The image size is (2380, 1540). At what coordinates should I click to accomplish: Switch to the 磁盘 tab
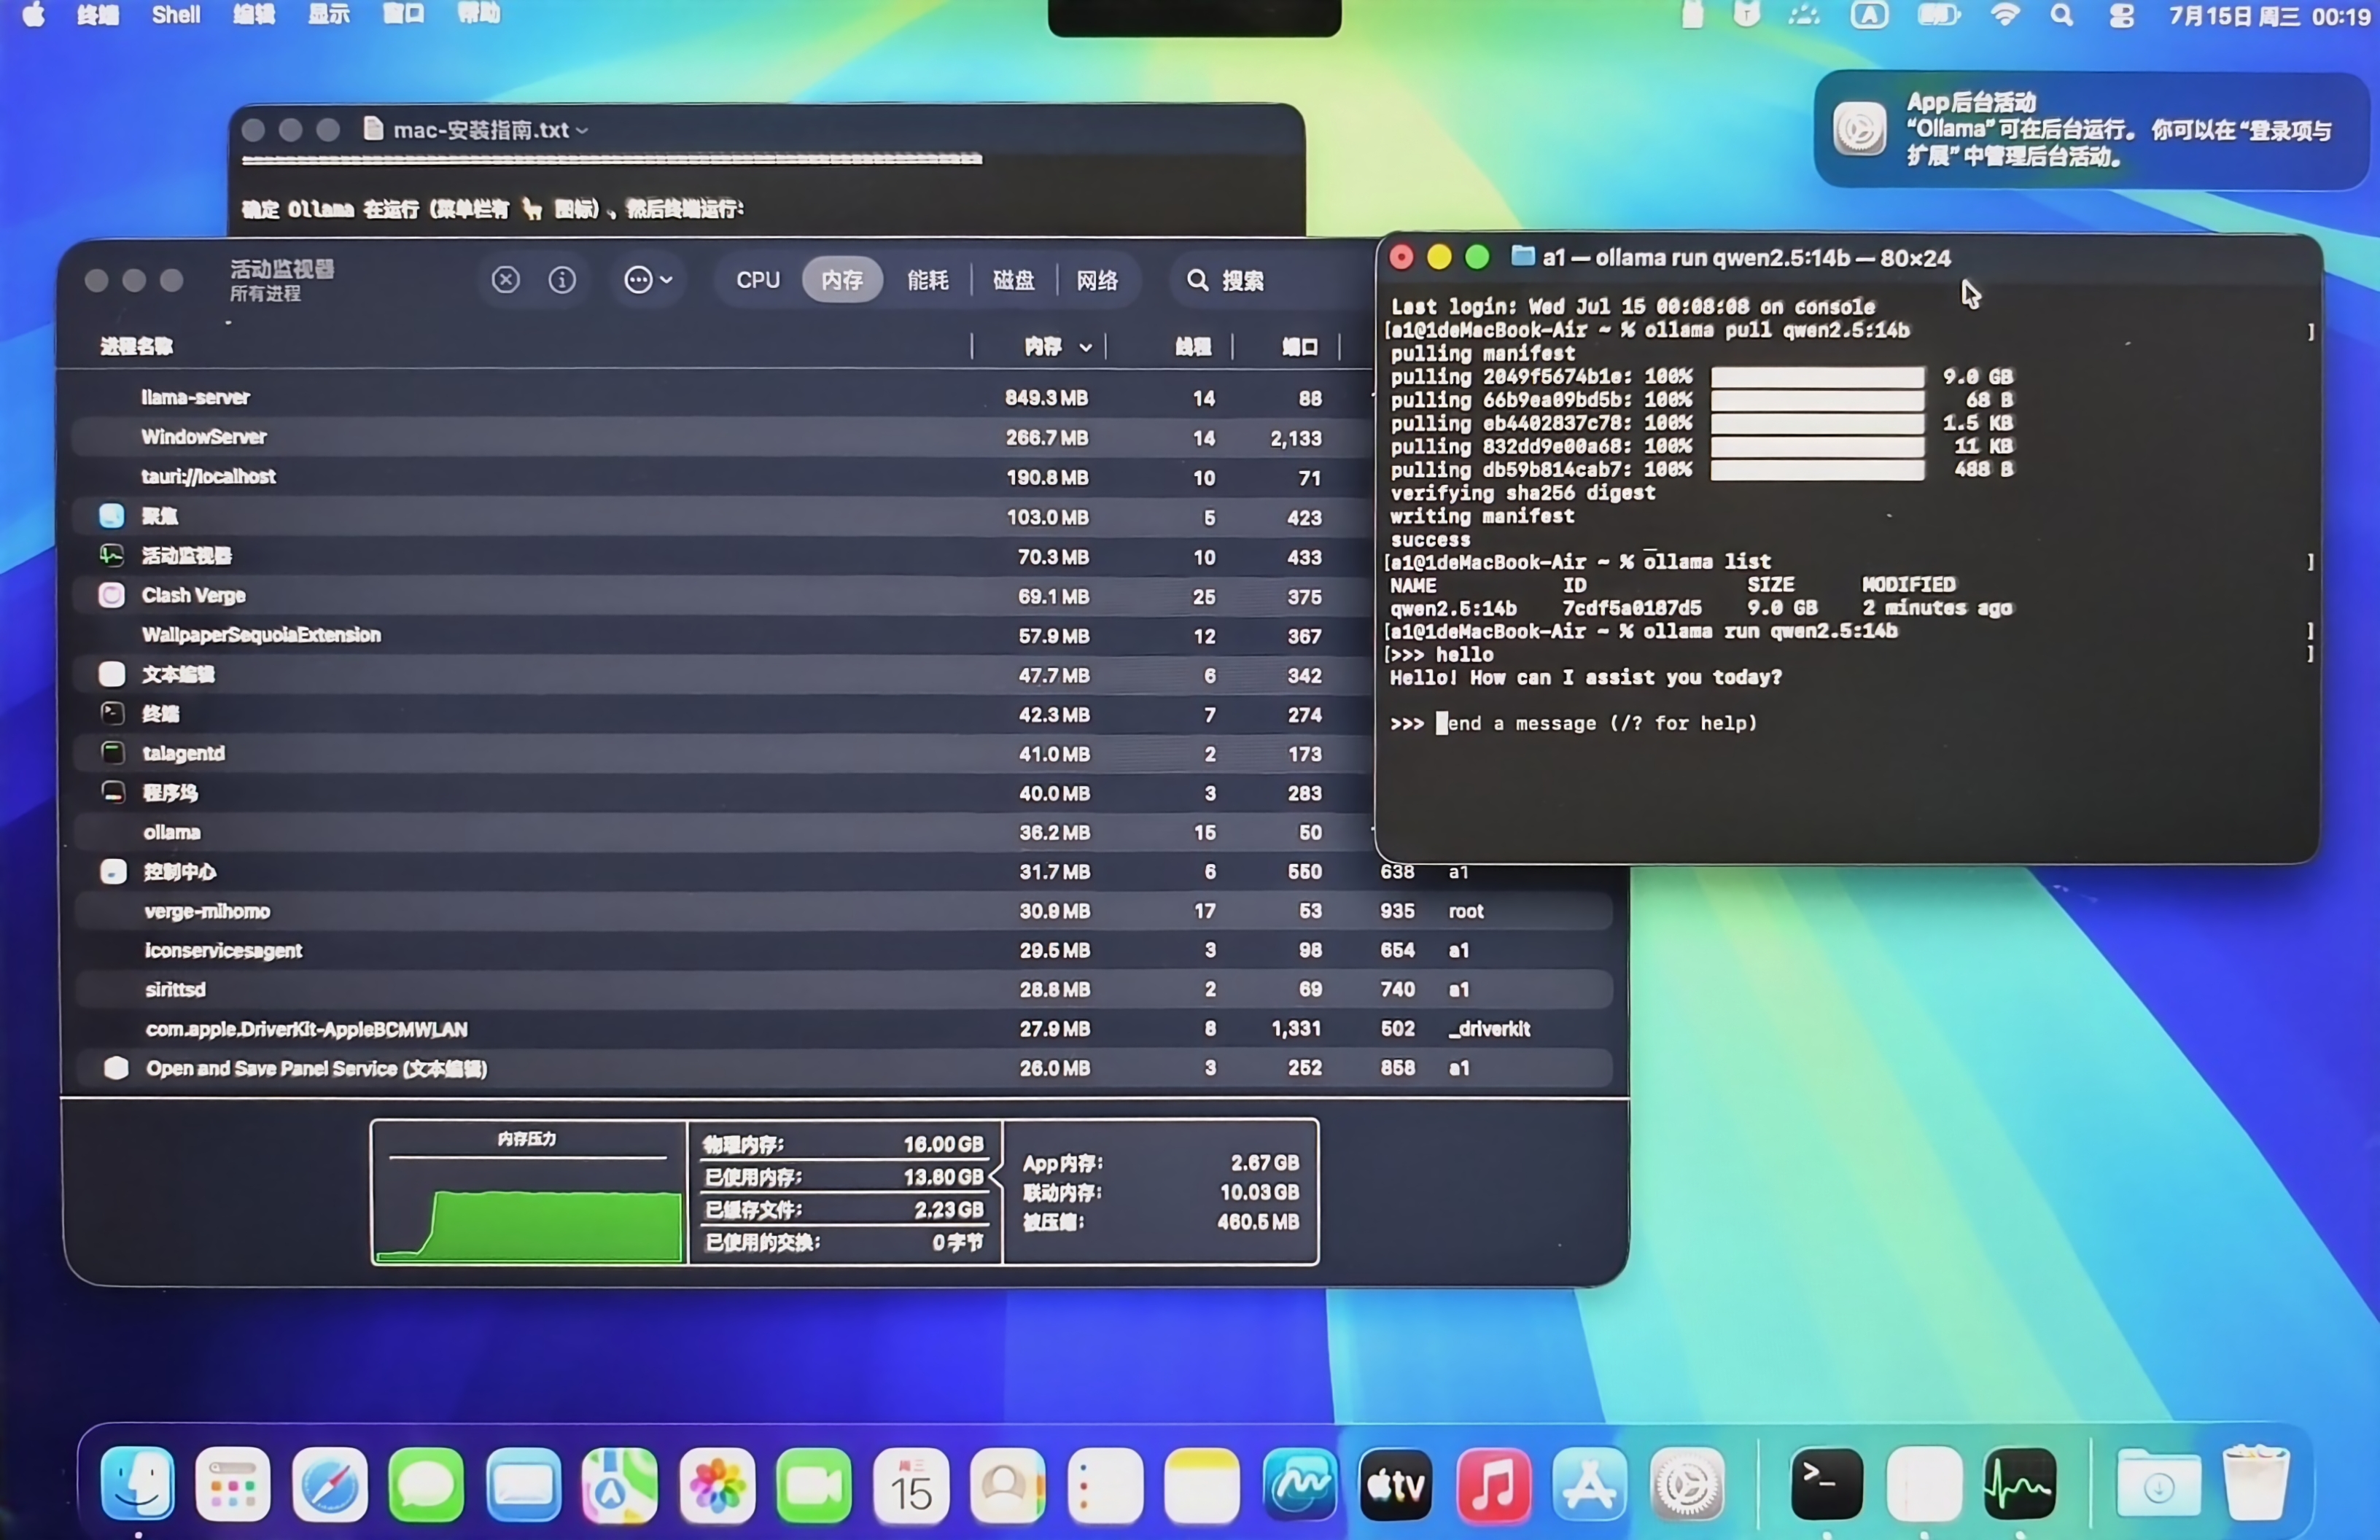(1013, 280)
